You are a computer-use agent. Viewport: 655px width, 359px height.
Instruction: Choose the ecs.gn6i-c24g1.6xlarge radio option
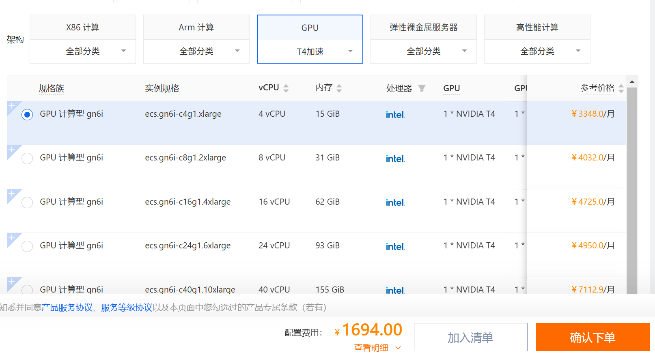(x=27, y=246)
